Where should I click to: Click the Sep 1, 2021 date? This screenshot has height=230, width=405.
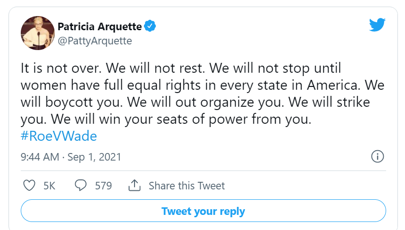coord(94,157)
